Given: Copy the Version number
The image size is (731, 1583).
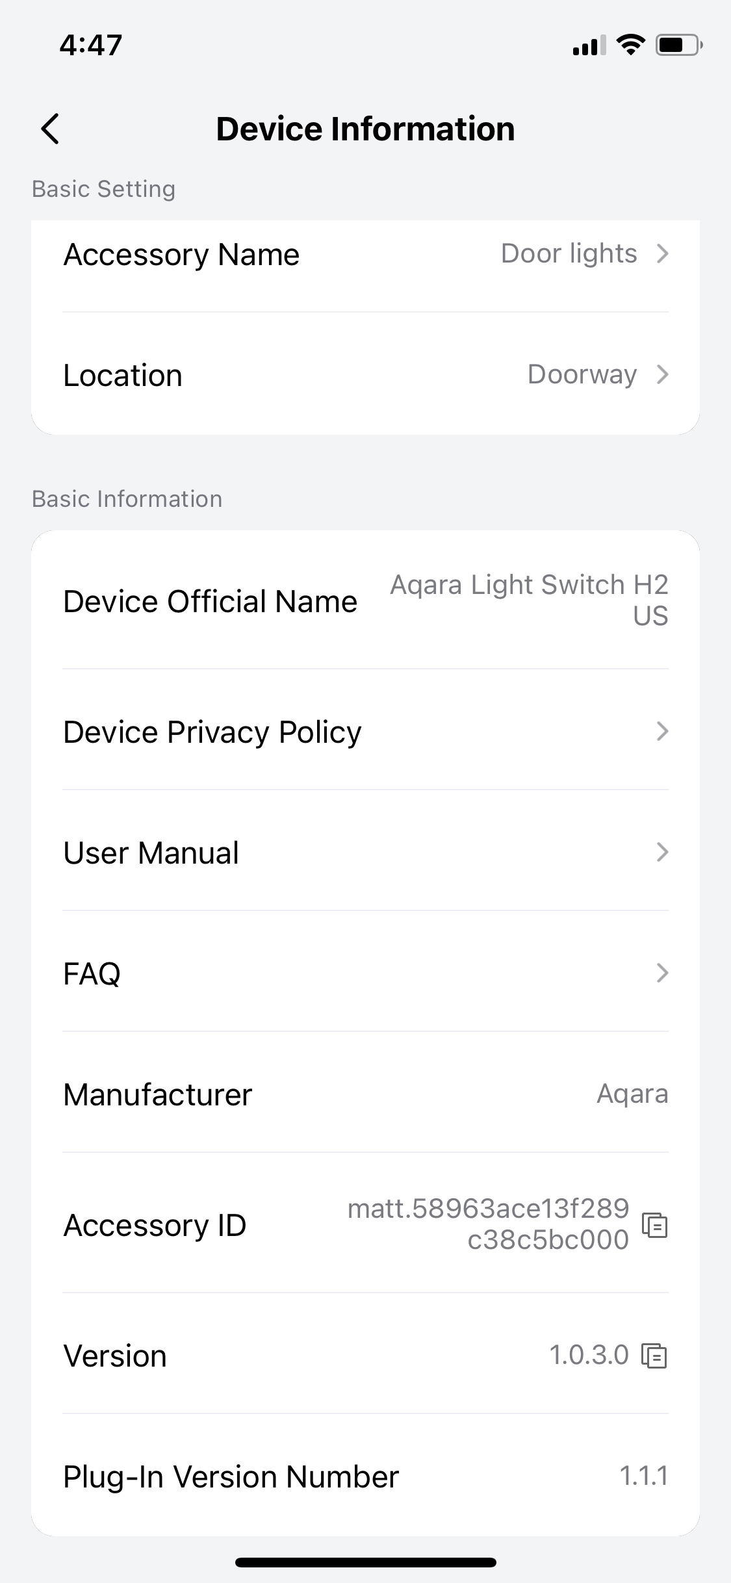Looking at the screenshot, I should pyautogui.click(x=654, y=1356).
